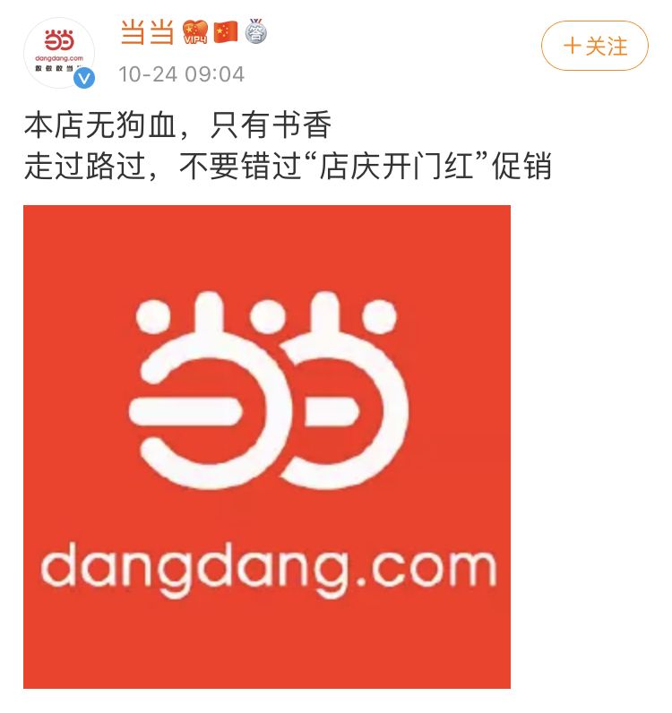Viewport: 672px width, 713px height.
Task: Tap the VIP4 heart badge
Action: (195, 32)
